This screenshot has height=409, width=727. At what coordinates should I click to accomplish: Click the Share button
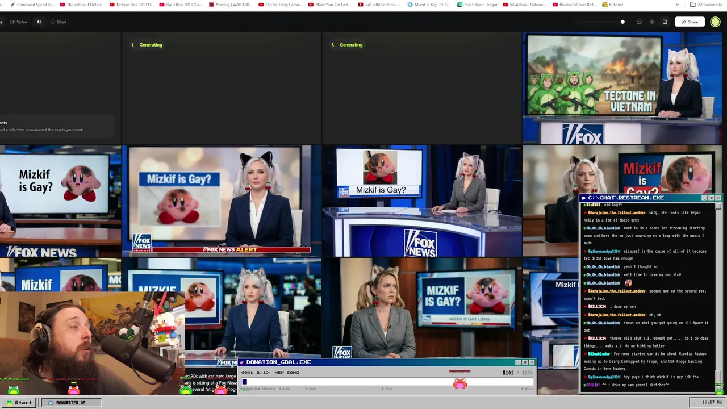[x=690, y=22]
